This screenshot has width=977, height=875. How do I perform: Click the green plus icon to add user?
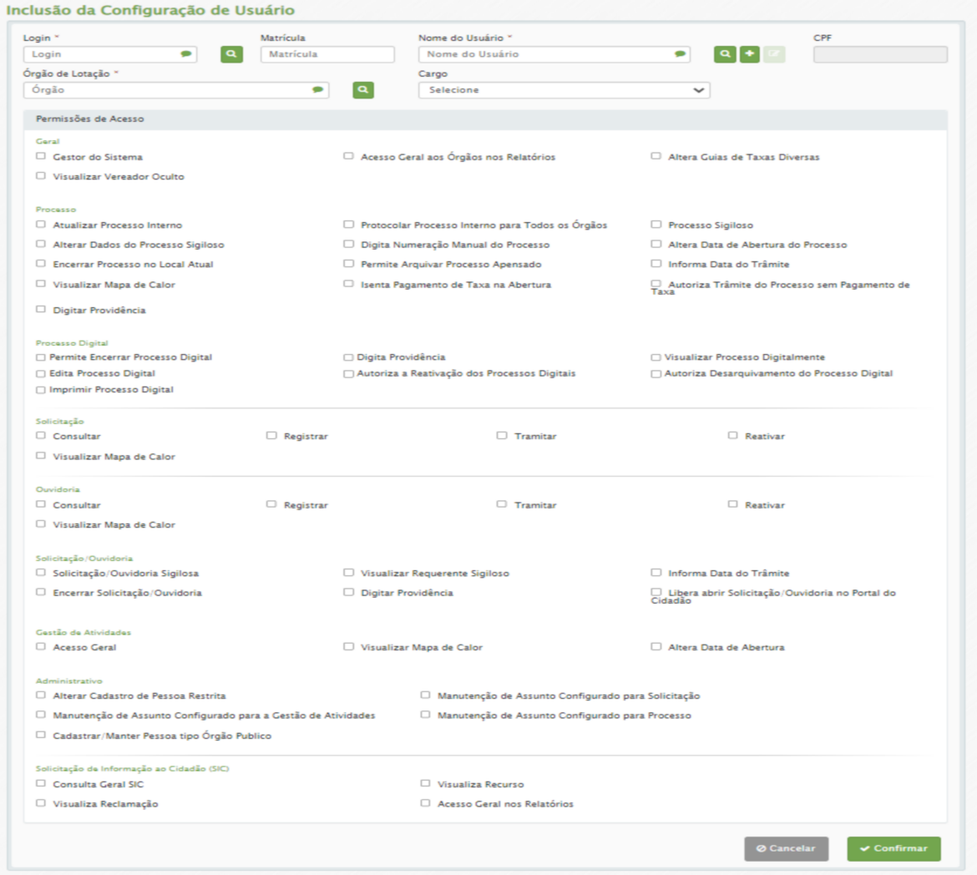tap(750, 54)
